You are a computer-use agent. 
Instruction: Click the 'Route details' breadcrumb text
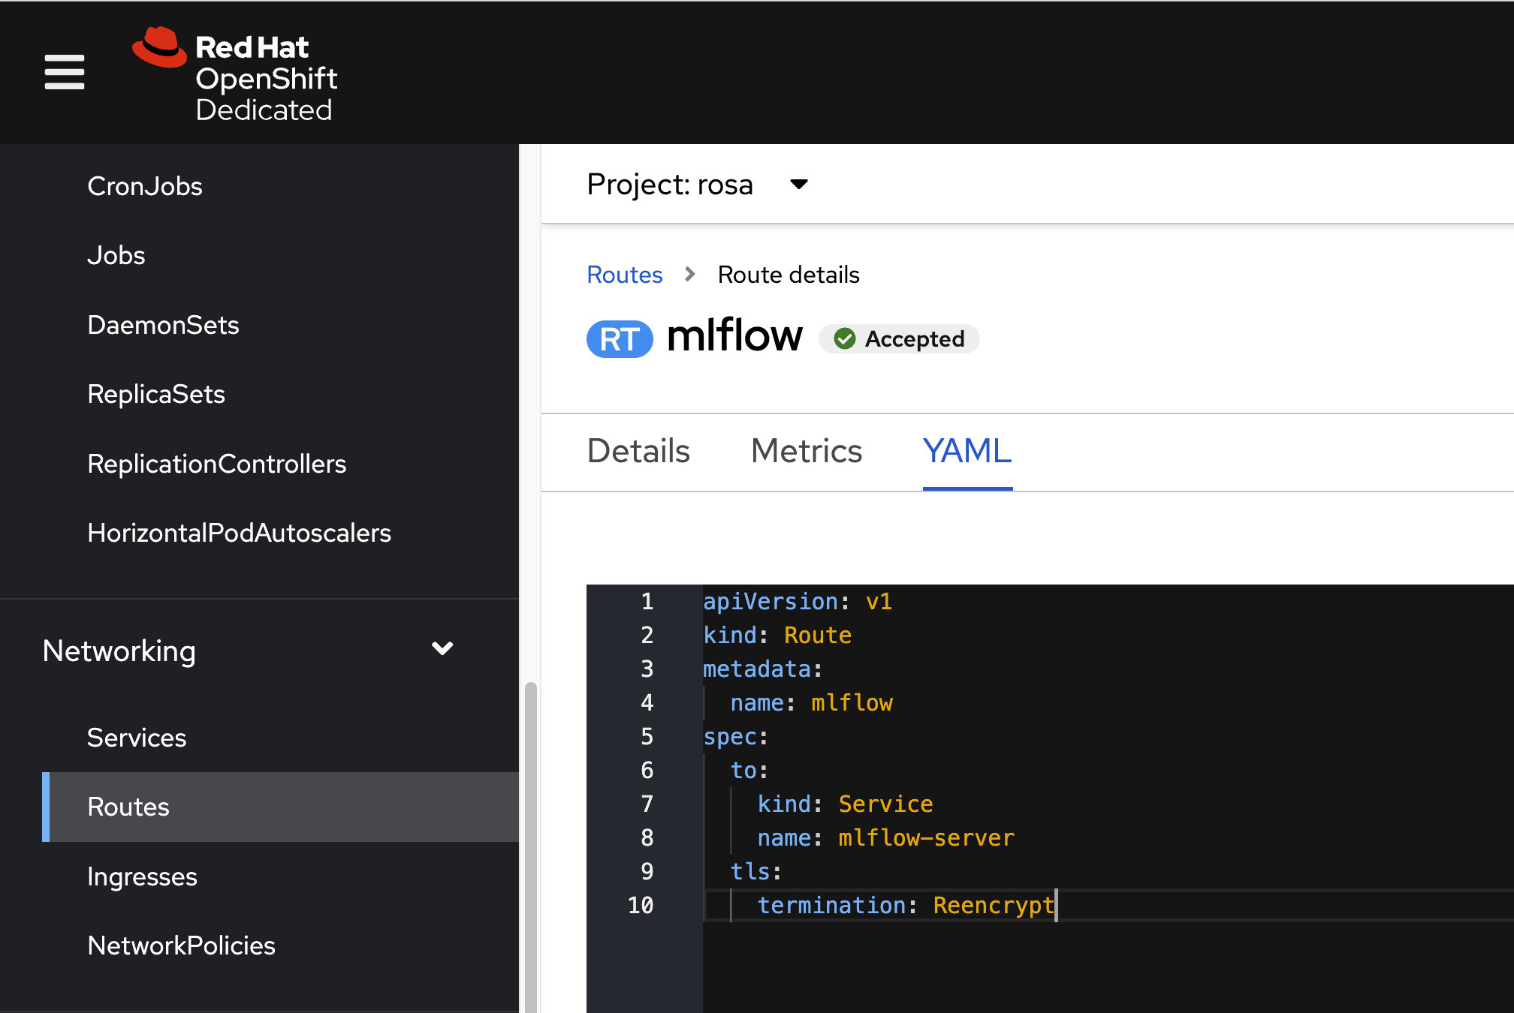pos(789,275)
